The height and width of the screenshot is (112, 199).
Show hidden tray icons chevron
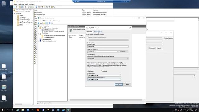pos(174,110)
